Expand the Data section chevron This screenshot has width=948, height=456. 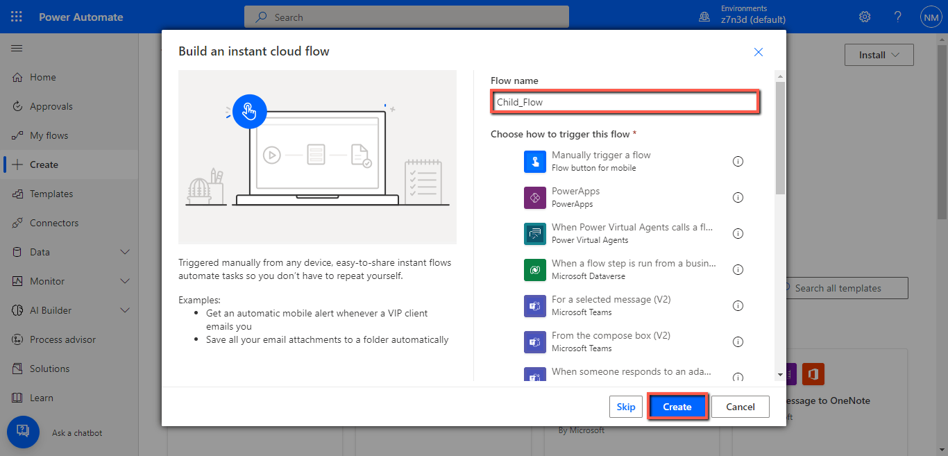point(125,252)
